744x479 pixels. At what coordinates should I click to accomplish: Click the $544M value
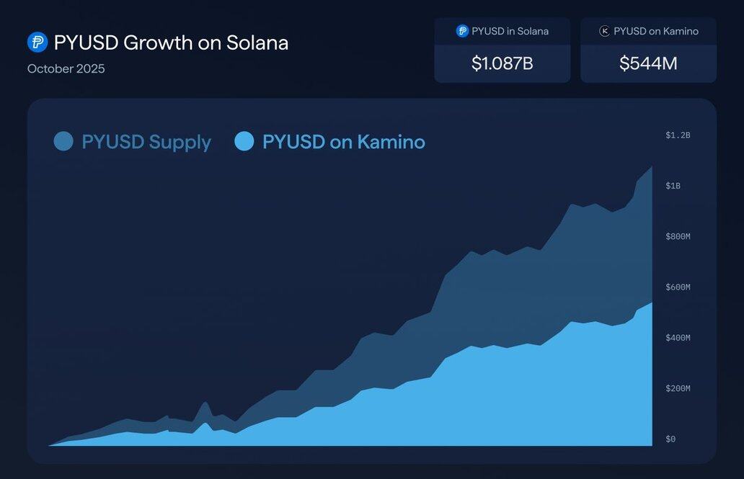[648, 63]
